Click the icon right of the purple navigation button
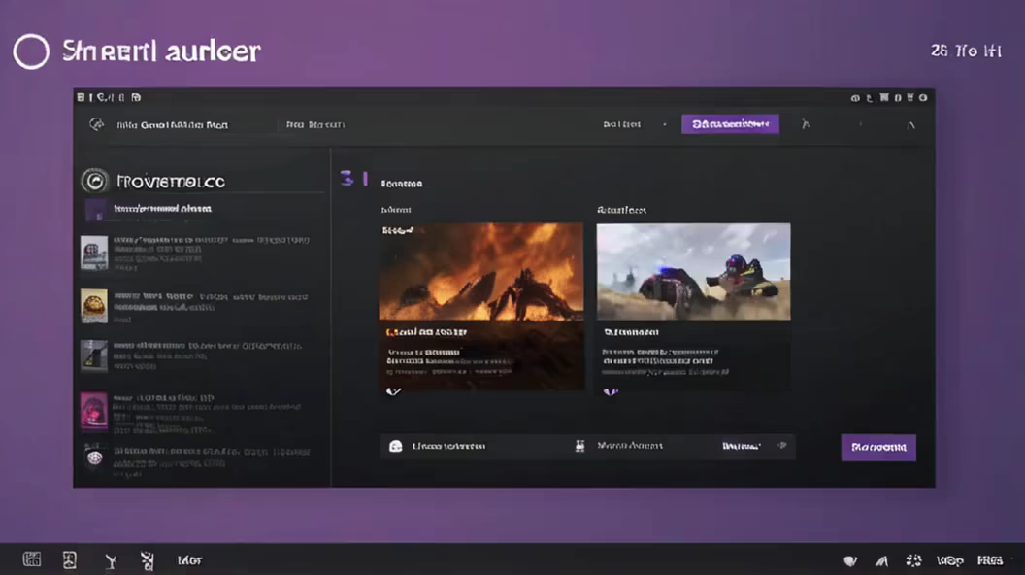Screen dimensions: 1025x575 click(x=805, y=124)
